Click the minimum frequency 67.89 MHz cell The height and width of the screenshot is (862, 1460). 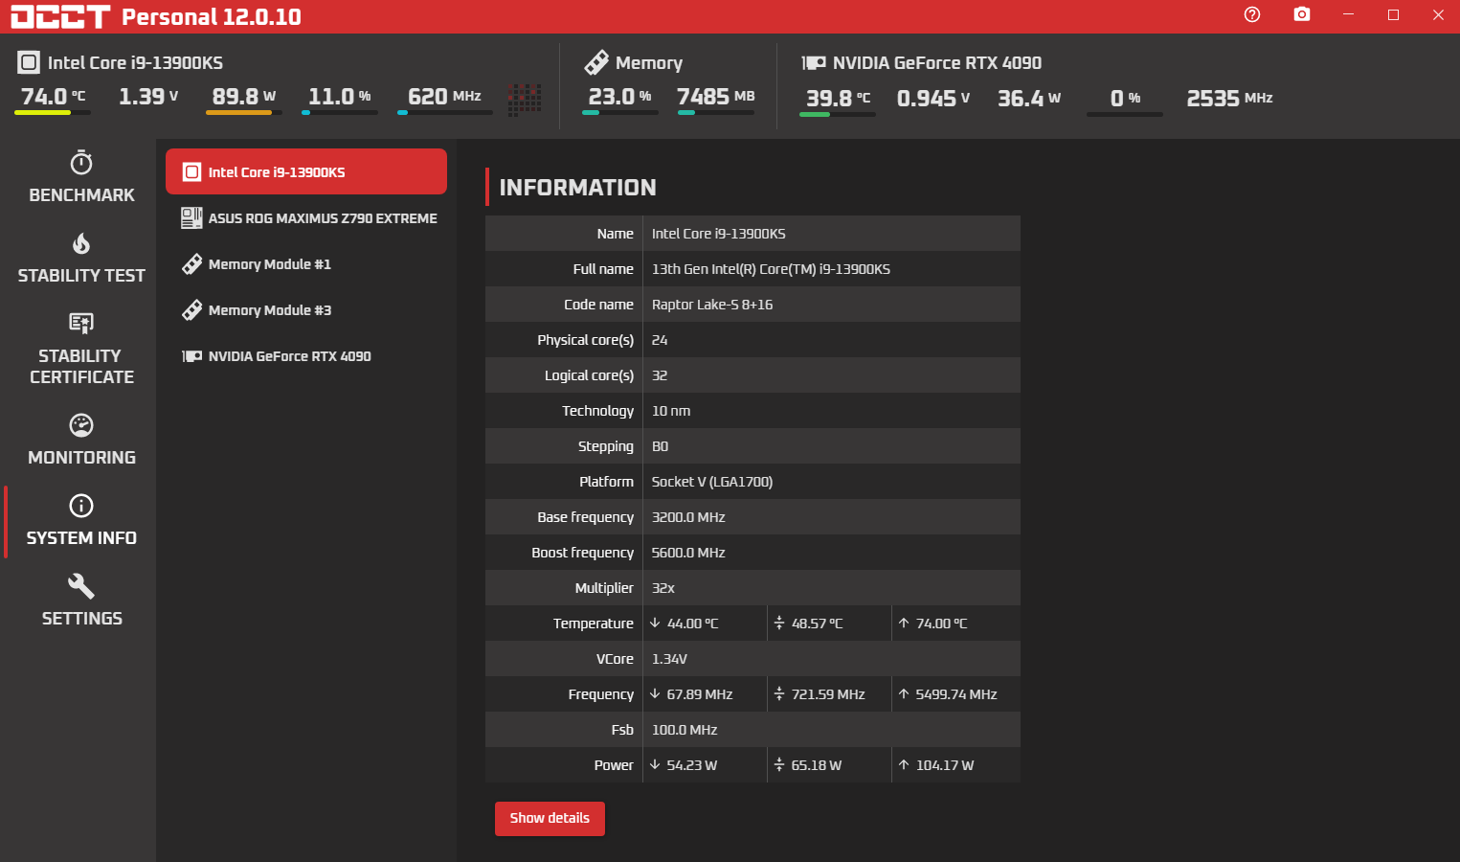(x=705, y=694)
